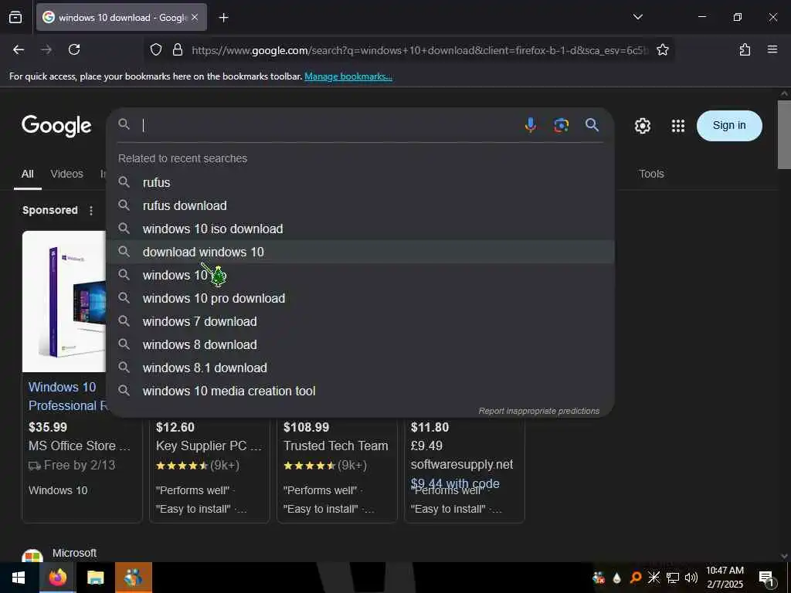This screenshot has width=791, height=593.
Task: Reload the current page
Action: 74,49
